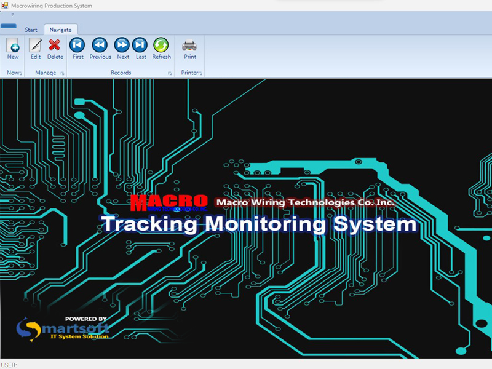Expand the Printer group dialog launcher
This screenshot has width=492, height=369.
200,74
